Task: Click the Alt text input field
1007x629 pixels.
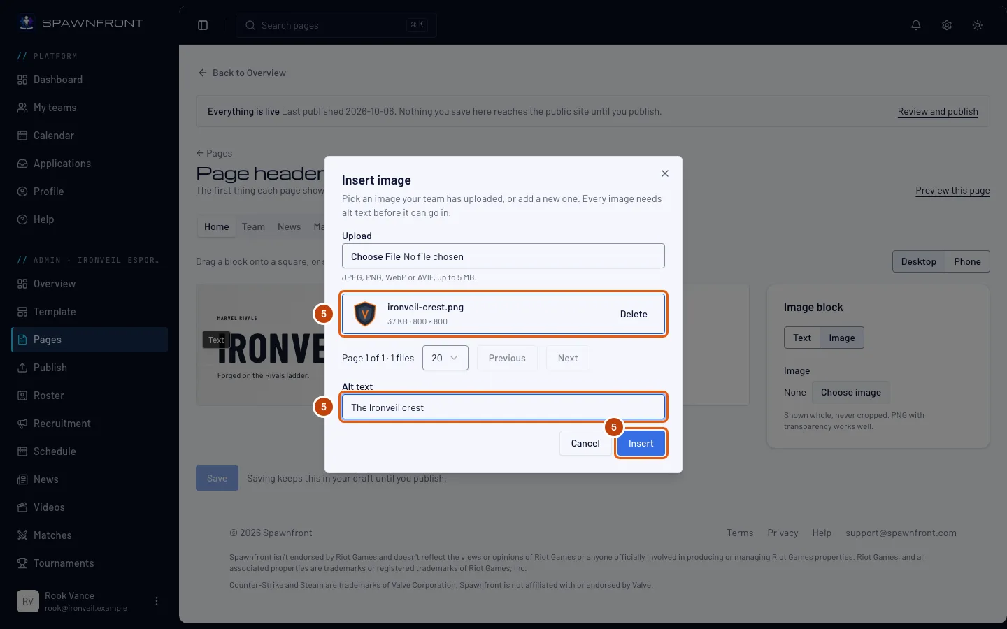Action: pos(503,407)
